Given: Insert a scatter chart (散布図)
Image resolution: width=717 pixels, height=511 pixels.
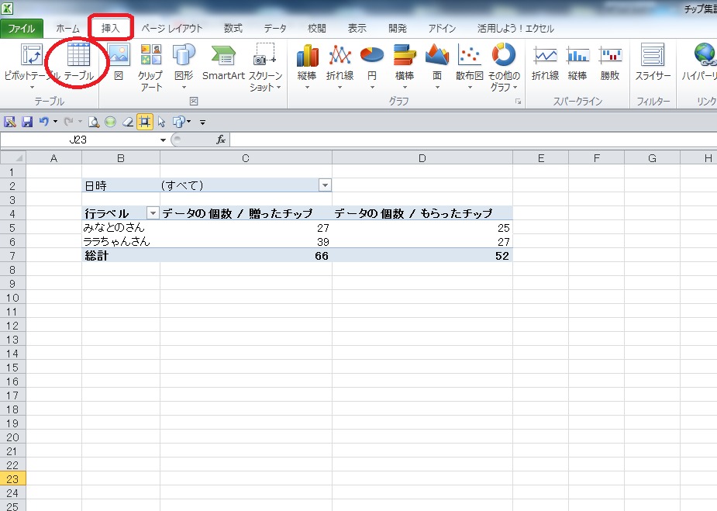Looking at the screenshot, I should (469, 62).
